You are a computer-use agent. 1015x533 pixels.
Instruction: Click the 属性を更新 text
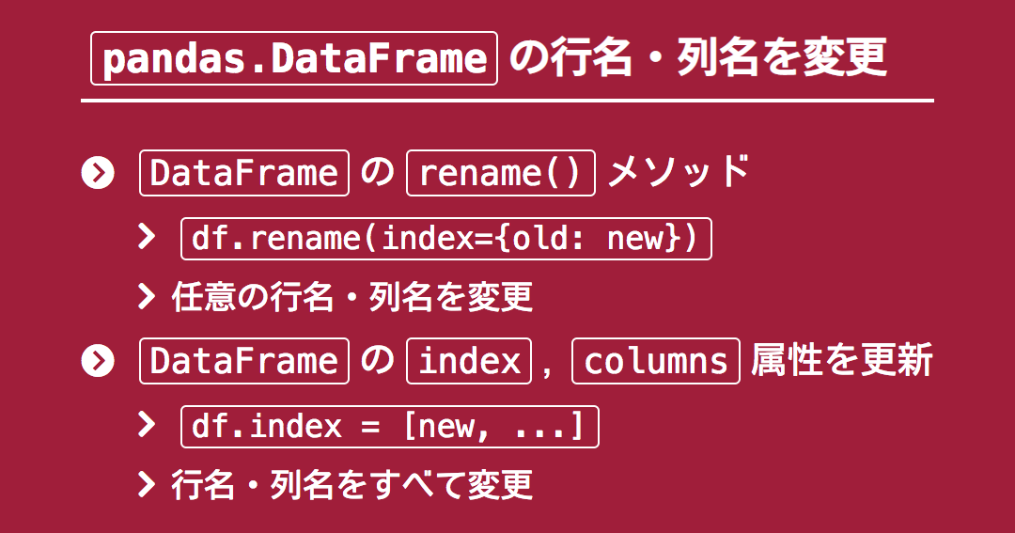[842, 360]
